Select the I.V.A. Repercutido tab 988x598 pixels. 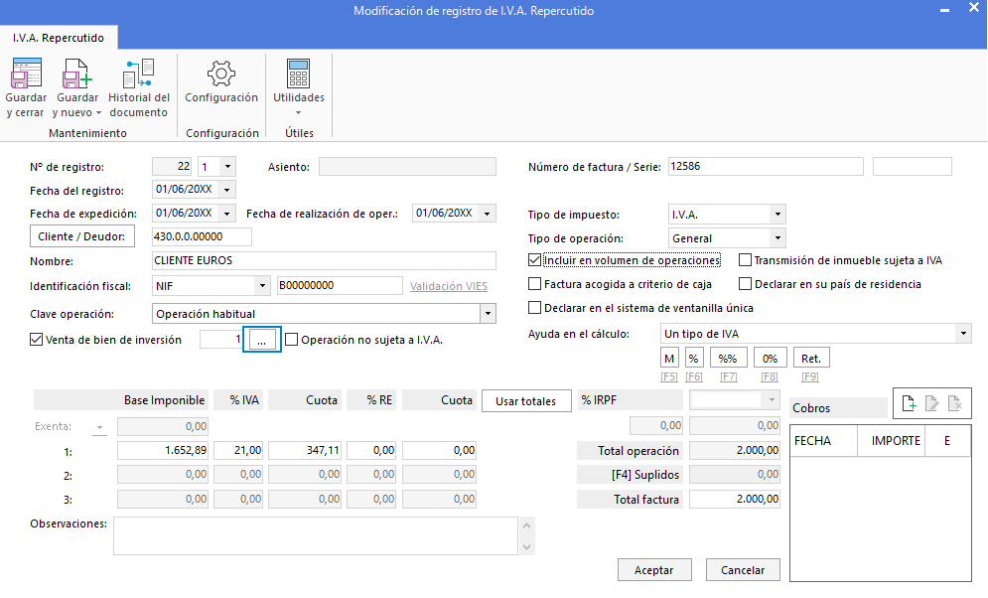[59, 38]
